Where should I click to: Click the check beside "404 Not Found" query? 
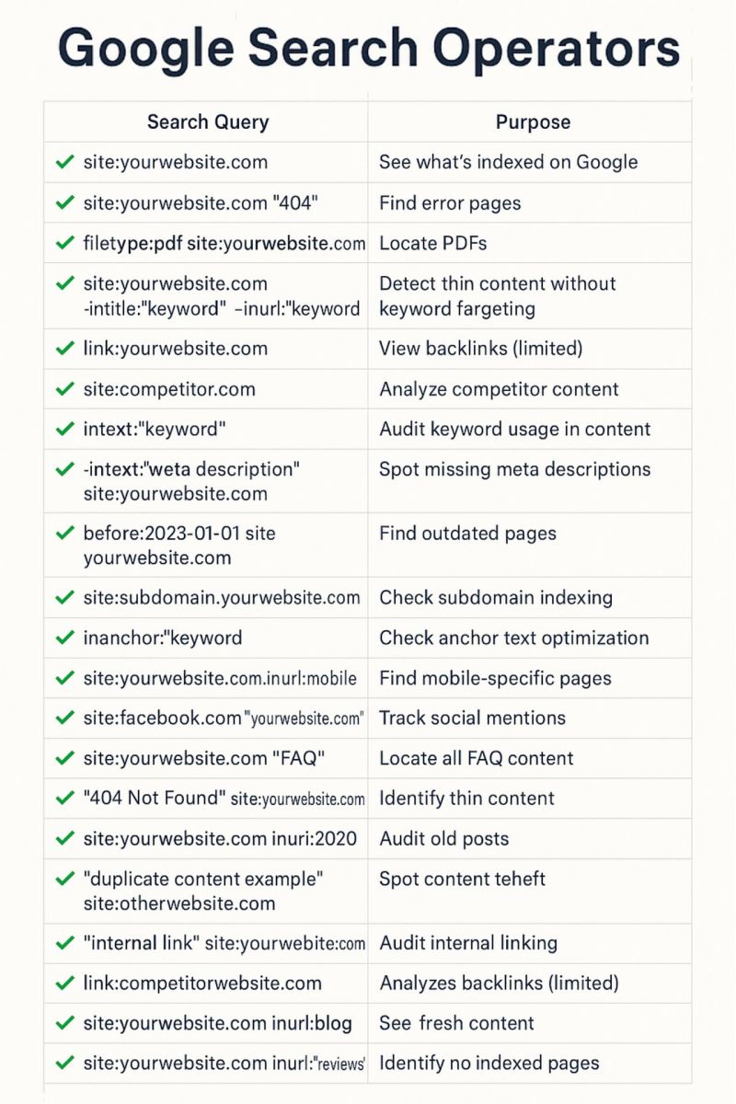[x=64, y=799]
